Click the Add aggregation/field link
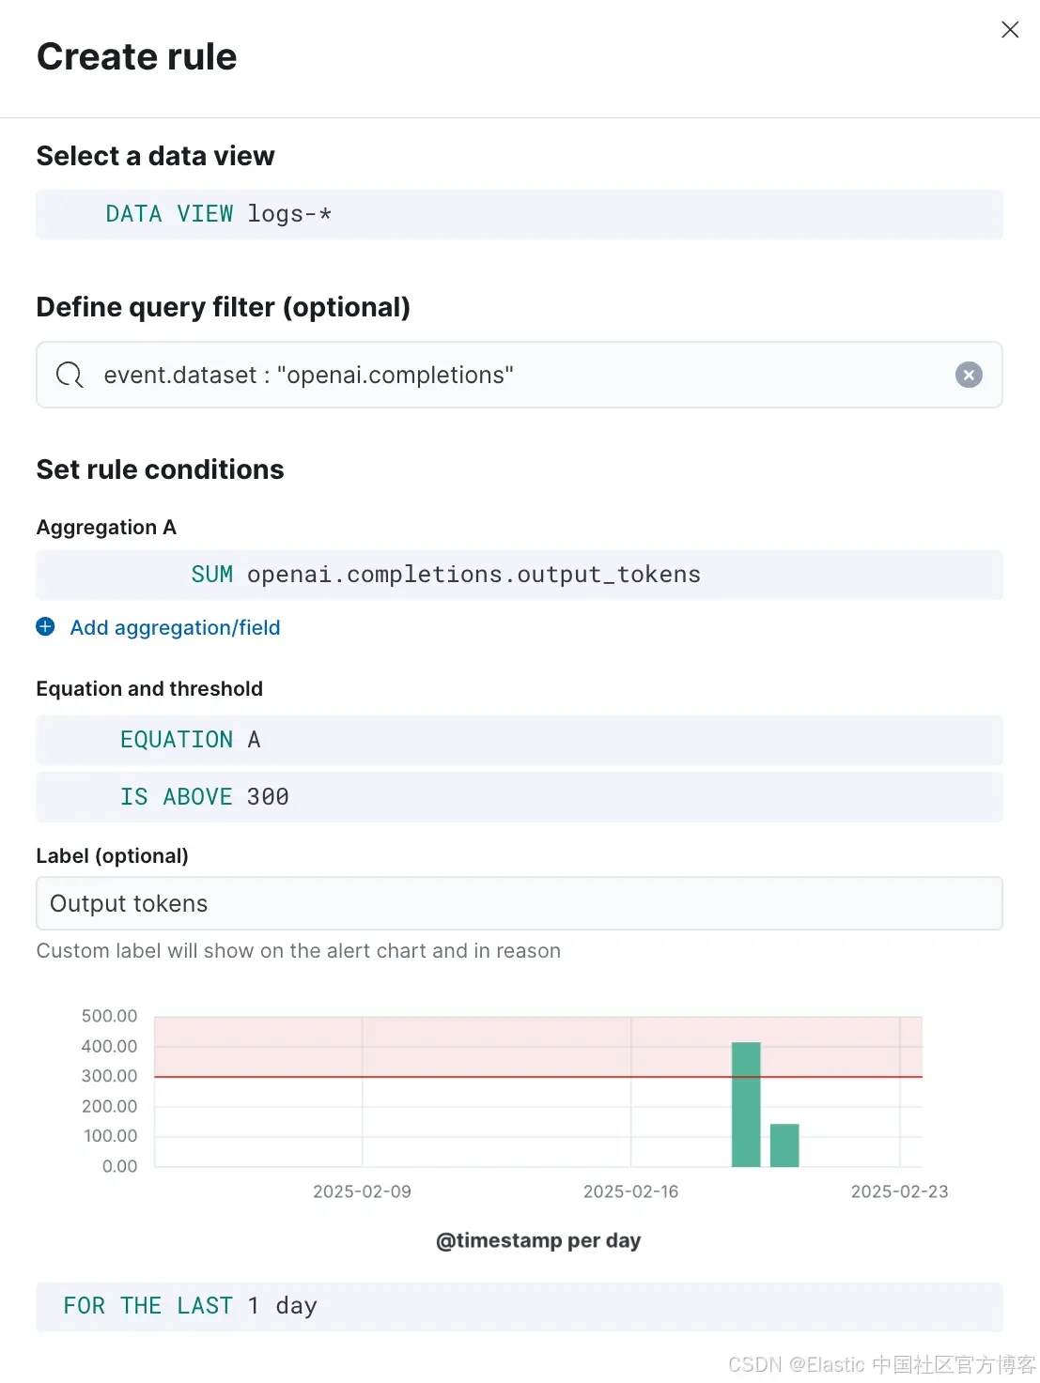 click(x=175, y=627)
